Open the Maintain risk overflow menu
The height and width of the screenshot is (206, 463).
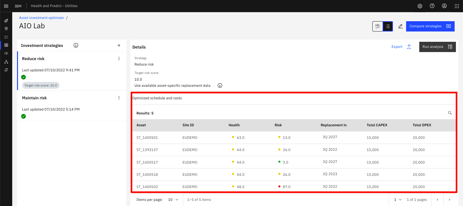(119, 98)
